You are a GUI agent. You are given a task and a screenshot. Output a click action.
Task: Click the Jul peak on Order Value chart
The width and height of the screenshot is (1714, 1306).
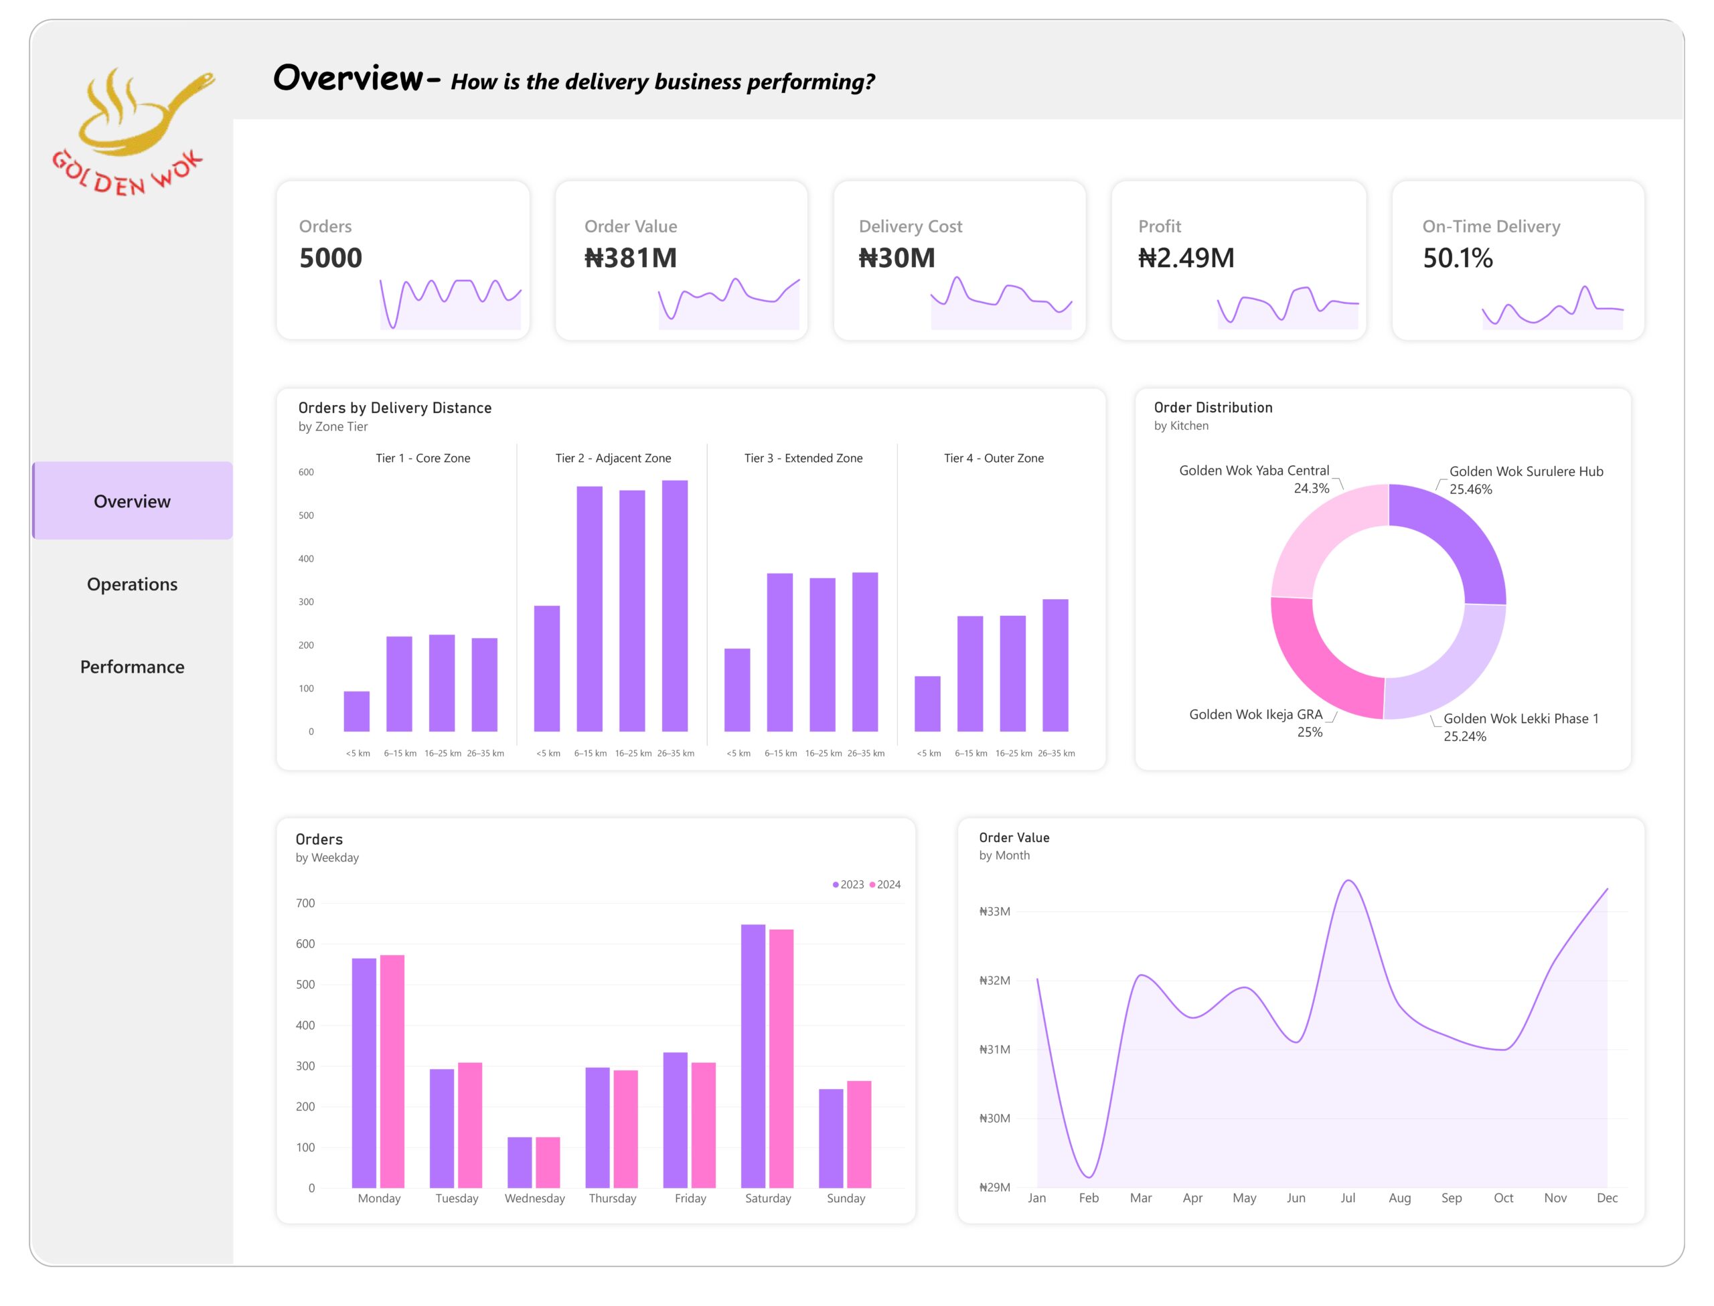tap(1348, 881)
